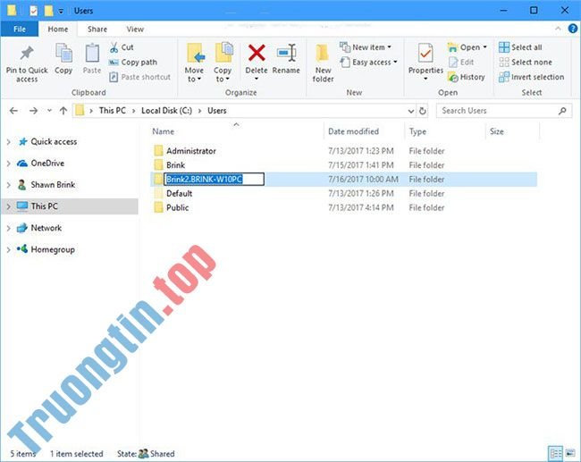Select the Brink folder
Viewport: 581px width, 462px height.
coord(175,165)
